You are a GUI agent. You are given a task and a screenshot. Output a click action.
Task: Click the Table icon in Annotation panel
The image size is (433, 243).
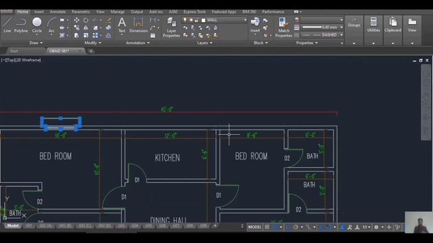153,36
